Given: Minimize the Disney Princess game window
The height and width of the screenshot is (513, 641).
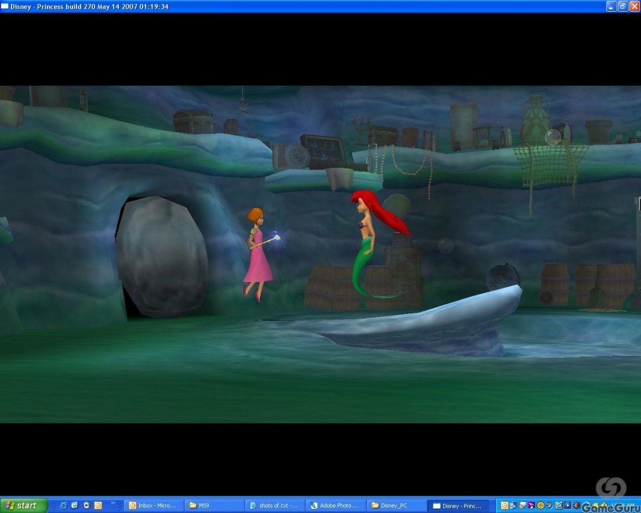Looking at the screenshot, I should [611, 6].
